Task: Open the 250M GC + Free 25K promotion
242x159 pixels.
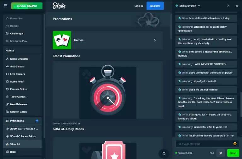Action: (x=22, y=129)
